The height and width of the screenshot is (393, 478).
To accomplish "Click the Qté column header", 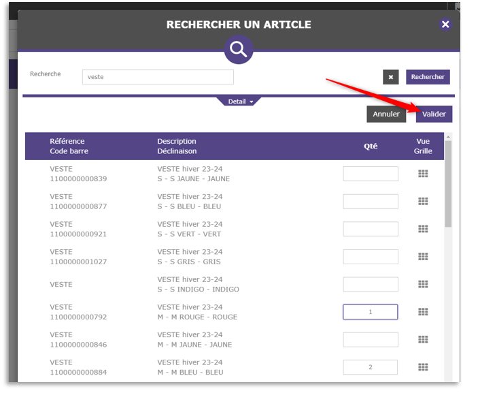I will [371, 146].
